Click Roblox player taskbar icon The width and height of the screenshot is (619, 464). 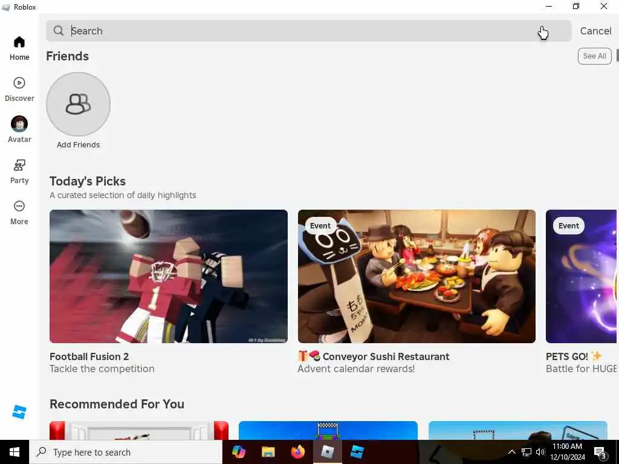pos(328,452)
